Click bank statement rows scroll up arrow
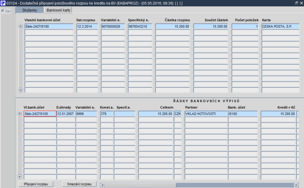 19,113
